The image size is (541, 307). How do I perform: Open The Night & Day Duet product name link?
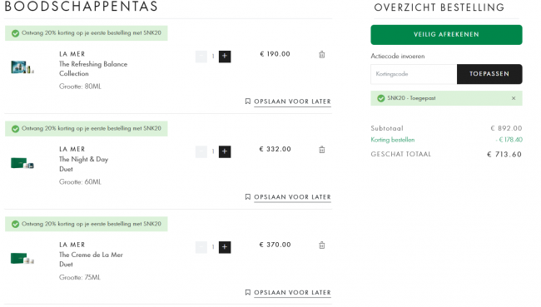[83, 164]
